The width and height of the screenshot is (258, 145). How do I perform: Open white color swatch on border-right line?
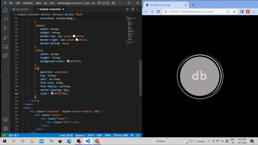click(77, 39)
